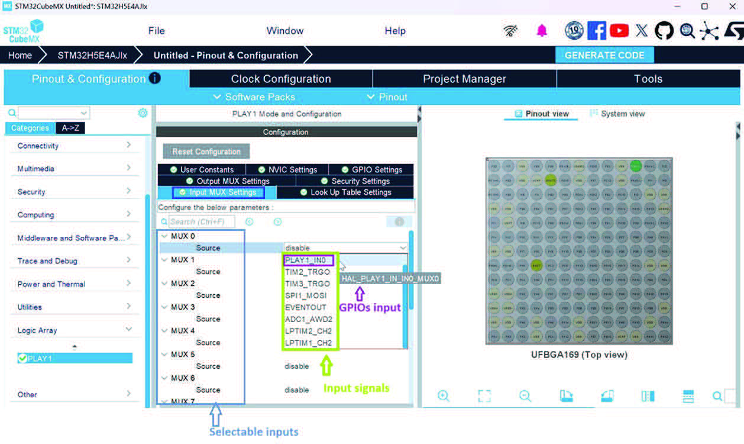The image size is (744, 444).
Task: Click the GENERATE CODE button
Action: (x=604, y=55)
